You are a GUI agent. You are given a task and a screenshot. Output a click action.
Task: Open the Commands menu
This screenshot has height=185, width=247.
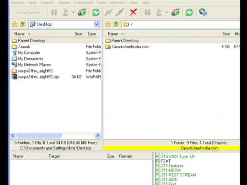pyautogui.click(x=83, y=3)
